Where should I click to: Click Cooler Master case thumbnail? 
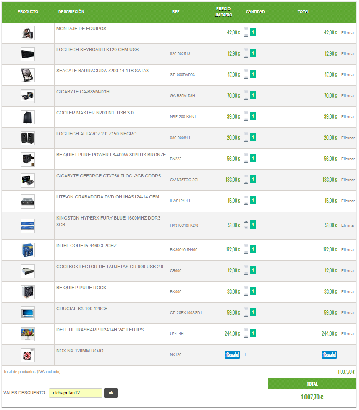(x=28, y=117)
